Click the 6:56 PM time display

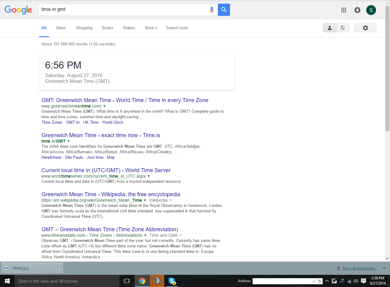click(63, 65)
